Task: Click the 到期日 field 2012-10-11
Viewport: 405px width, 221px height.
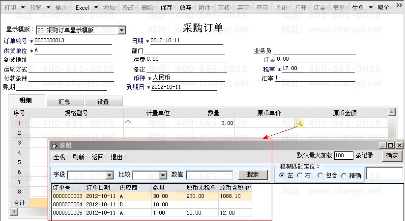Action: (x=184, y=87)
